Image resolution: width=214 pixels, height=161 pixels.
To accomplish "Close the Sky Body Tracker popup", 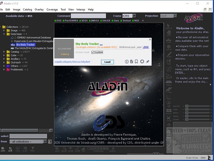I will (x=150, y=39).
